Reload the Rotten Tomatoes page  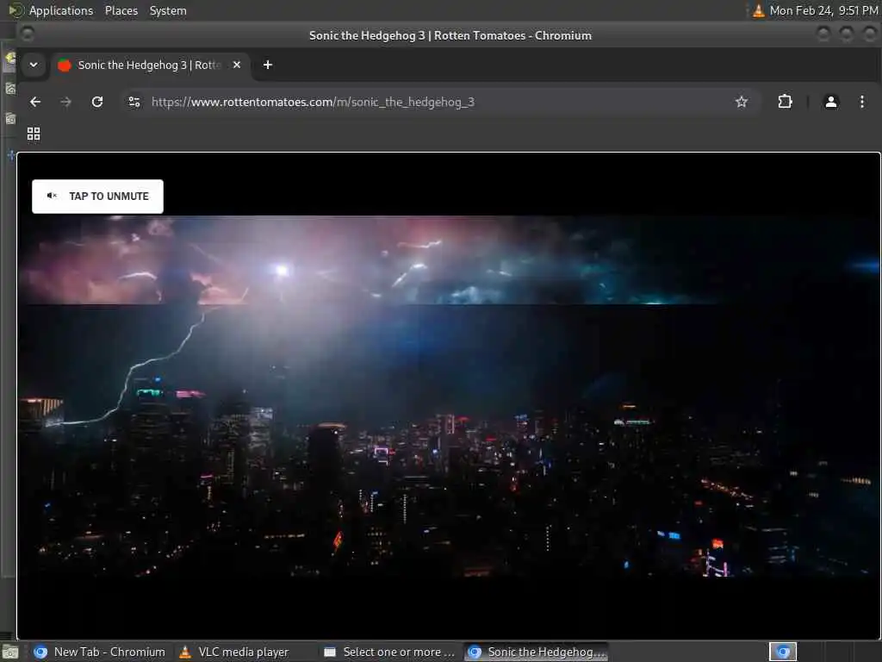[97, 102]
